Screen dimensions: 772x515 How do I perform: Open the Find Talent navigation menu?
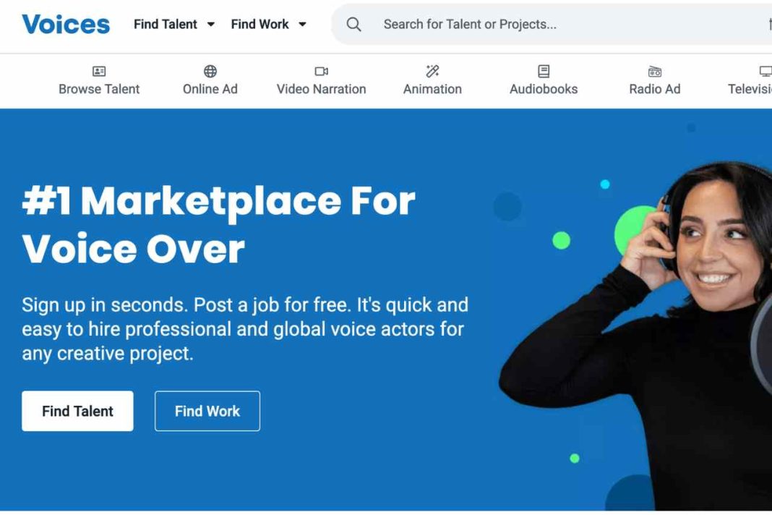166,25
